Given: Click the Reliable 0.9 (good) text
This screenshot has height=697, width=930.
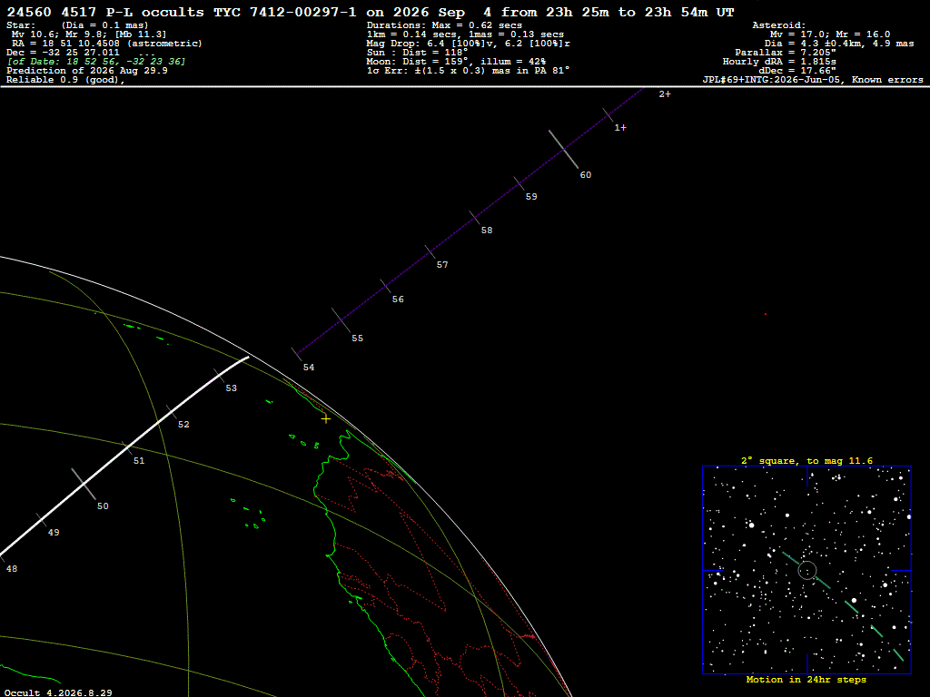Looking at the screenshot, I should pos(65,80).
